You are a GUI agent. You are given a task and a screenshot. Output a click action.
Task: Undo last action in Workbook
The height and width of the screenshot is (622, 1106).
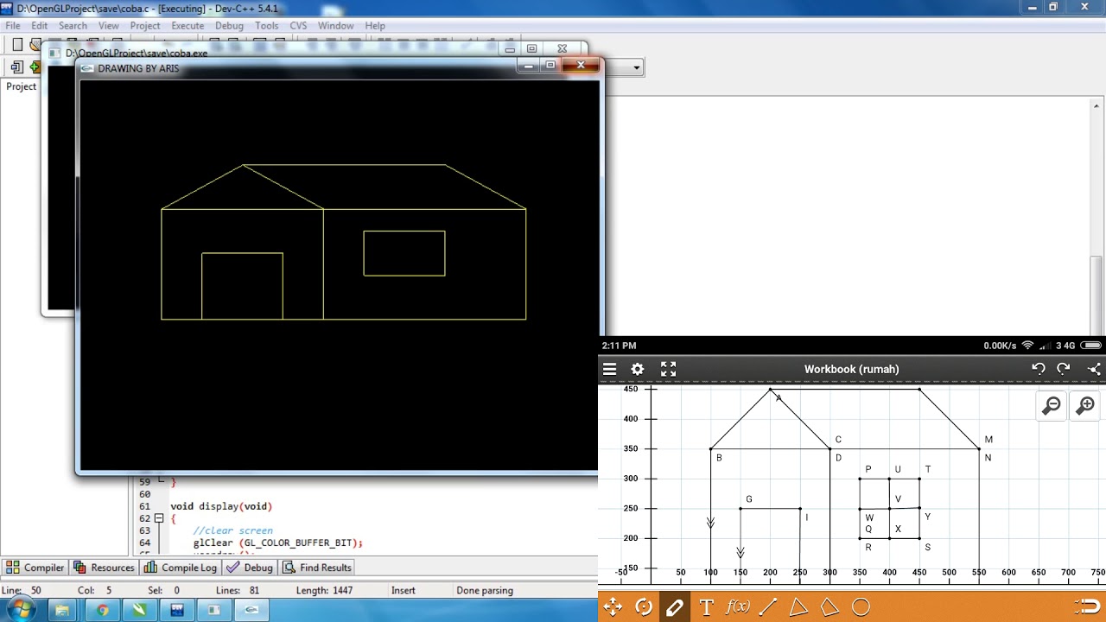1039,369
